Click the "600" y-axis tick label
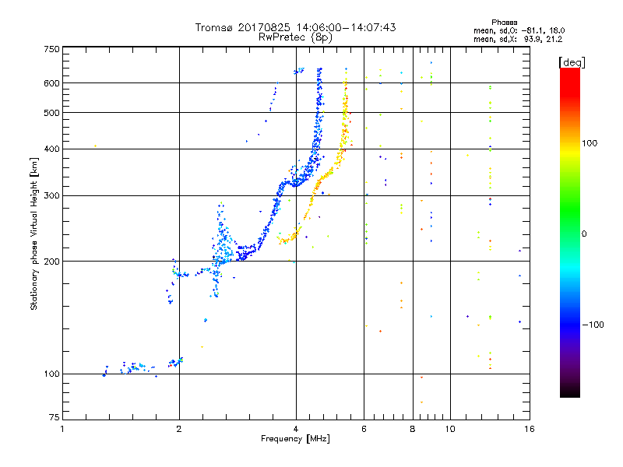The height and width of the screenshot is (467, 623). tap(51, 83)
